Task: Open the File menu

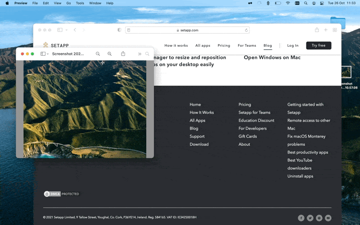Action: coord(35,3)
